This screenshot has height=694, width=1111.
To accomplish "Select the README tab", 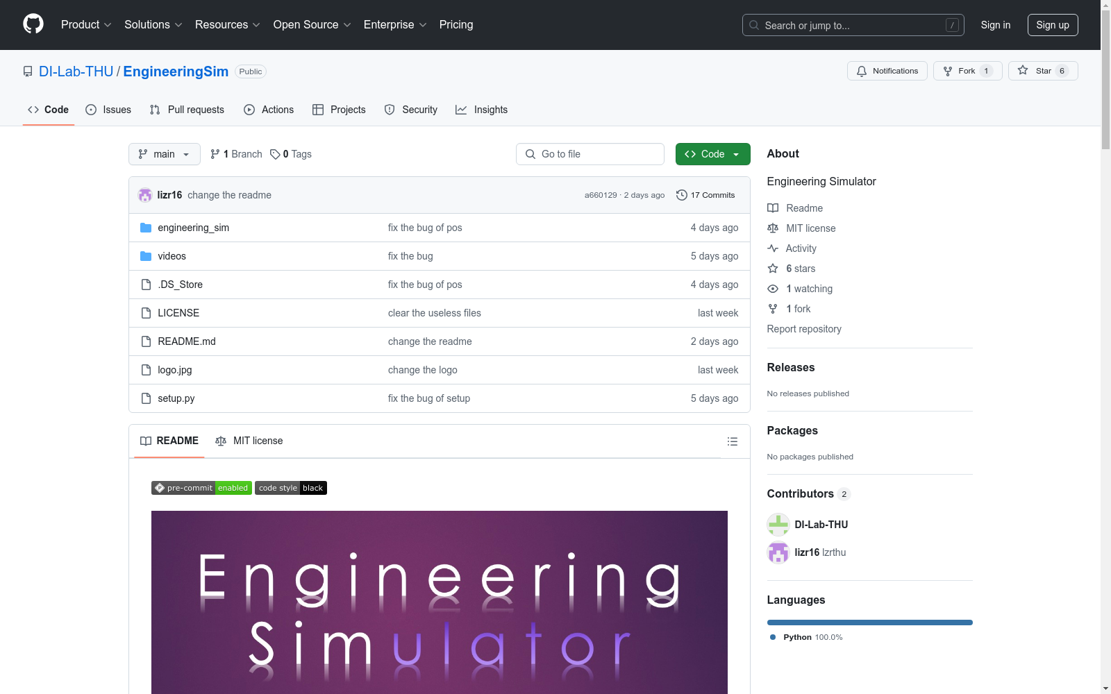I will click(169, 441).
